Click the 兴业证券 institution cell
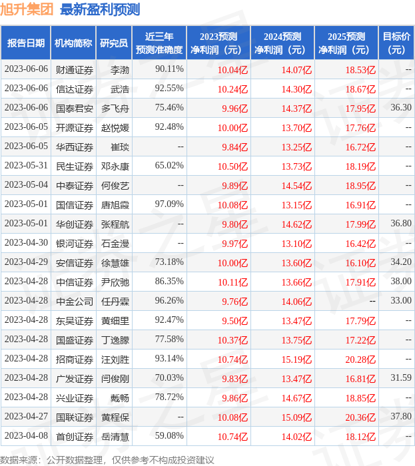 75,399
